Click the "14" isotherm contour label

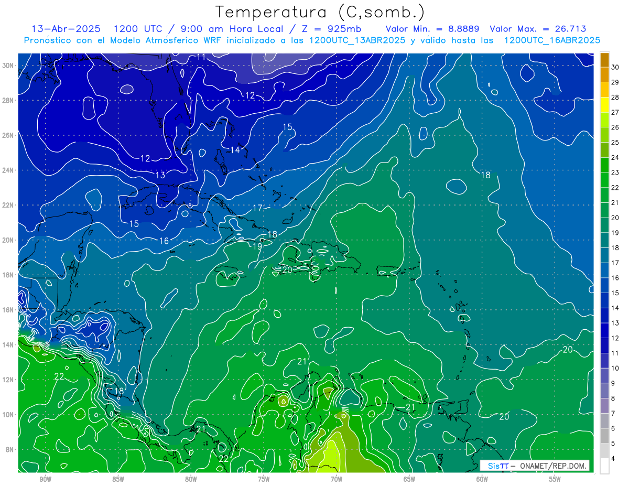(x=235, y=150)
